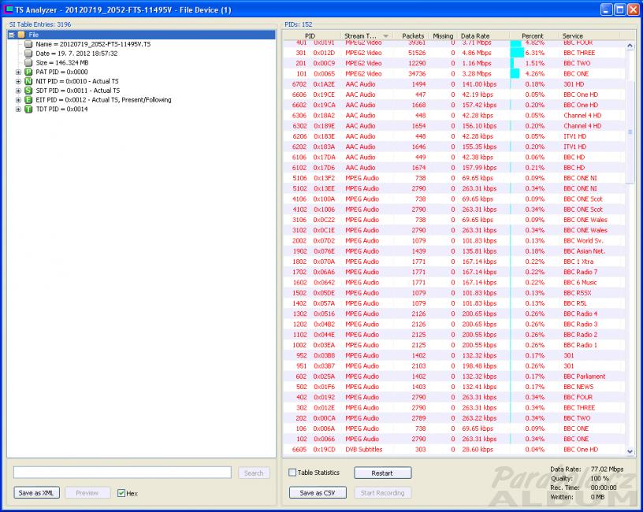Viewport: 643px width, 512px height.
Task: Click the TDT table green T icon
Action: coord(28,109)
